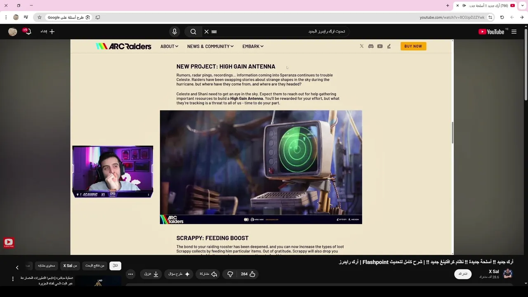Open more video actions ellipsis menu
528x297 pixels.
coord(130,274)
